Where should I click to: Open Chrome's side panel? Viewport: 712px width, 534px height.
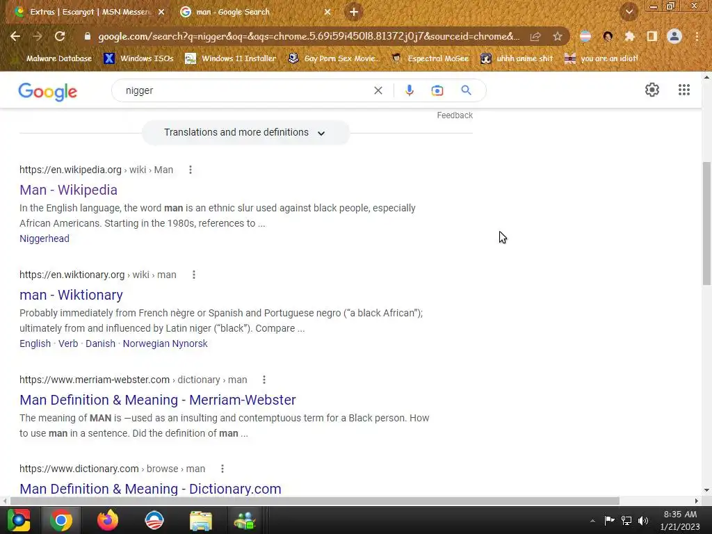click(652, 36)
